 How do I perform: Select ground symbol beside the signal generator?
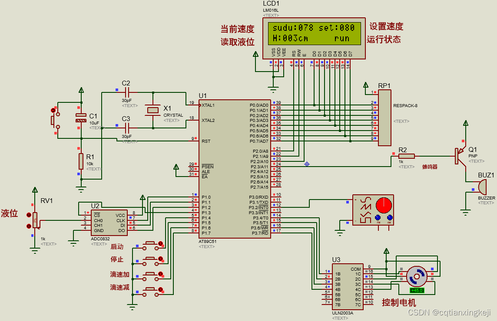pyautogui.click(x=340, y=233)
